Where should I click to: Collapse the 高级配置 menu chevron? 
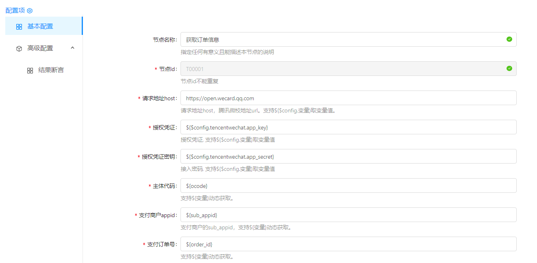coord(73,48)
